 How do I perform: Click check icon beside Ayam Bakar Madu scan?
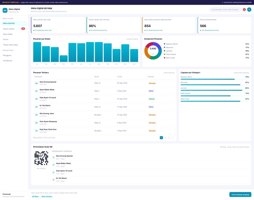coord(53,165)
